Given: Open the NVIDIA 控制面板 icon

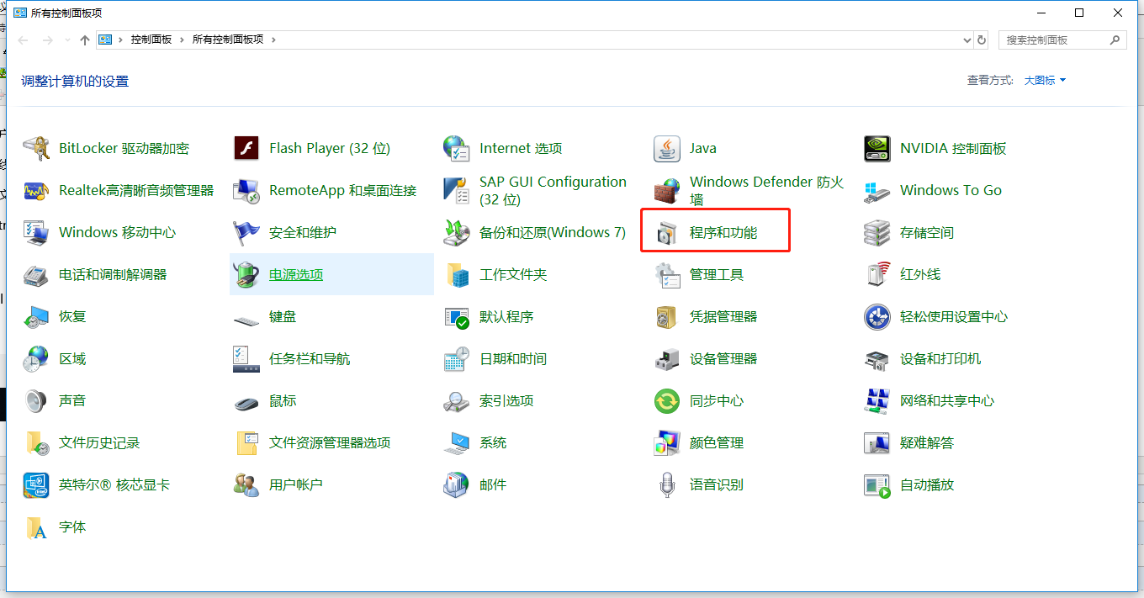Looking at the screenshot, I should pyautogui.click(x=877, y=149).
